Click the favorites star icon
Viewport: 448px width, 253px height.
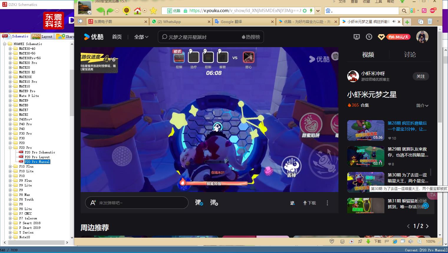(x=153, y=11)
